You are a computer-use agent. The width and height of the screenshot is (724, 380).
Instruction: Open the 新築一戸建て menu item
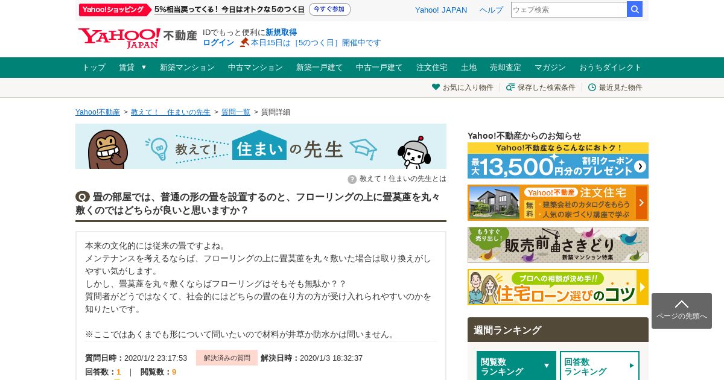click(320, 68)
